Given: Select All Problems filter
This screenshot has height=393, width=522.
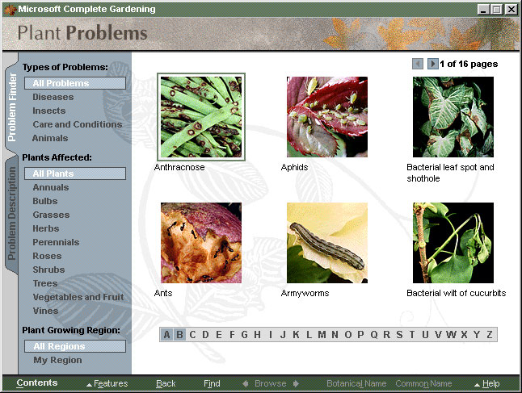Looking at the screenshot, I should coord(75,83).
